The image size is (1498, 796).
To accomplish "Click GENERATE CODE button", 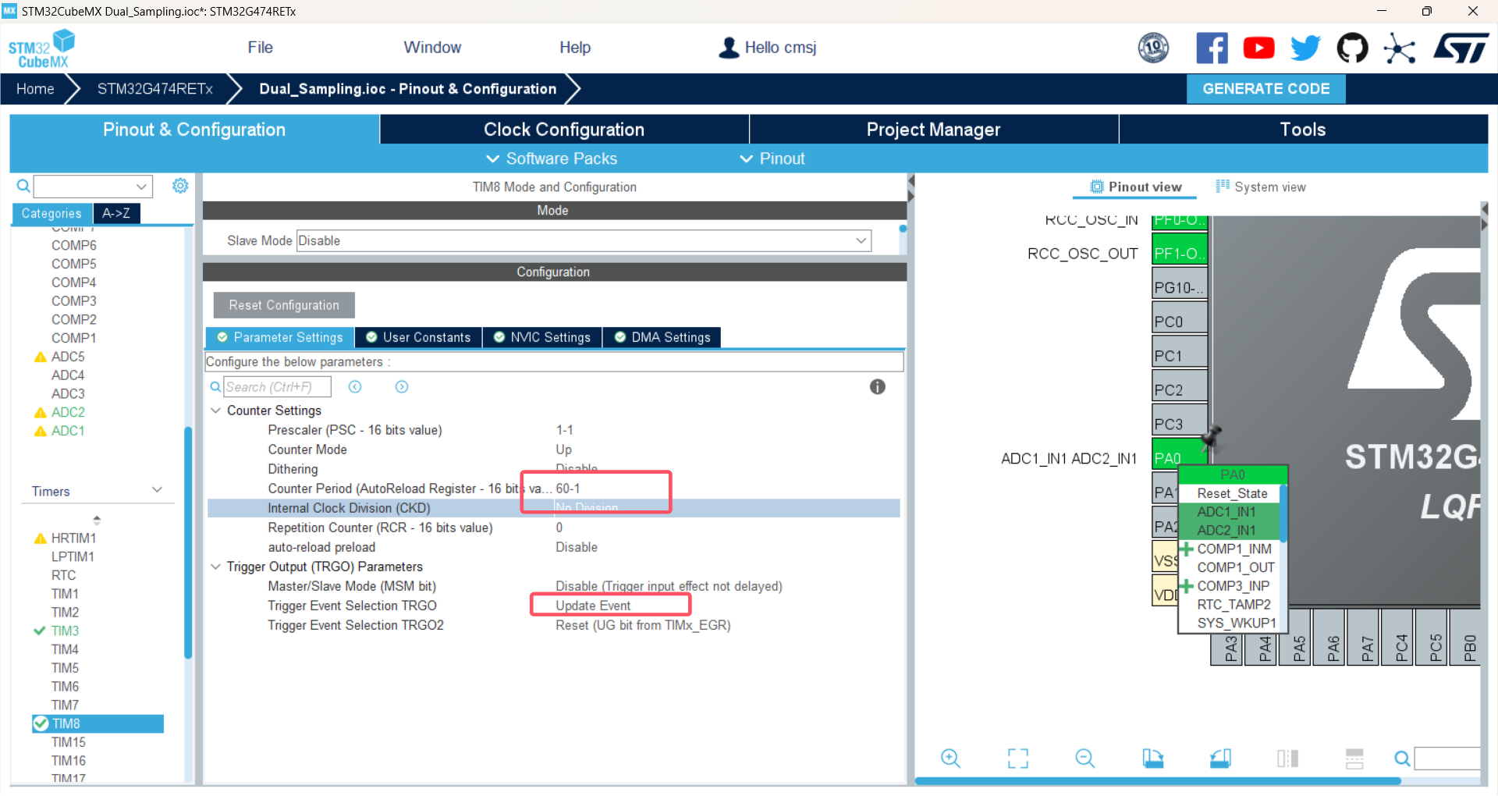I will [x=1266, y=89].
